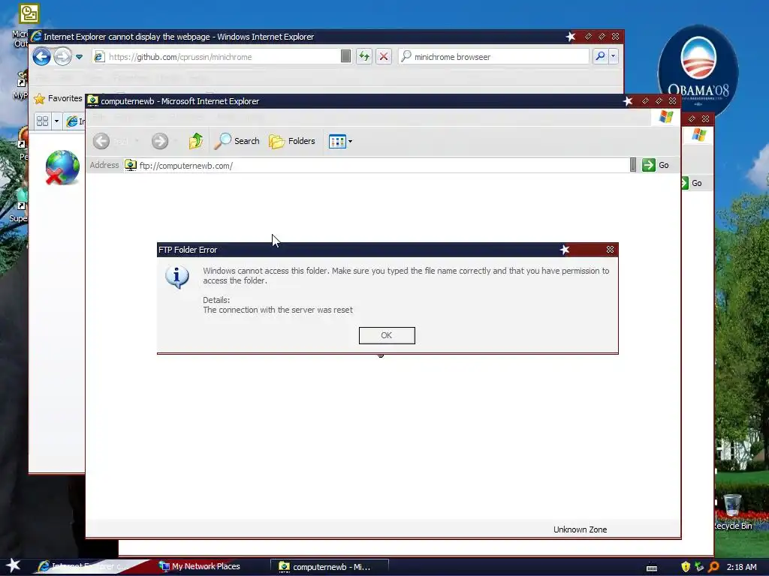The image size is (769, 576).
Task: Click the Unknown Zone status bar text
Action: [x=581, y=529]
